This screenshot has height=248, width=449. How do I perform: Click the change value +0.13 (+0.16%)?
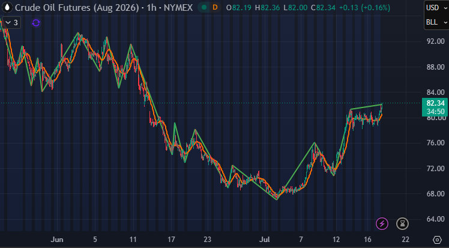coord(364,8)
